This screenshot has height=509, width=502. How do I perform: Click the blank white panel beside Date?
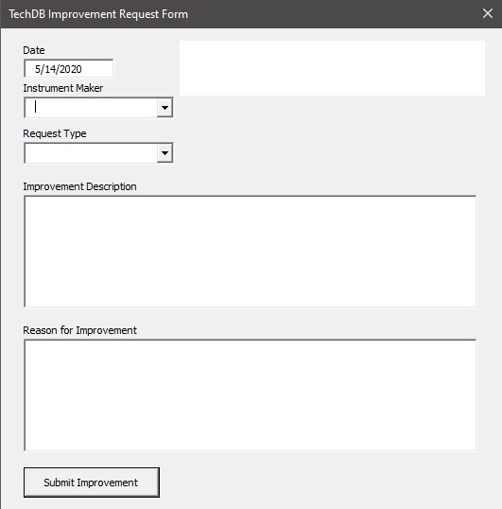point(333,68)
